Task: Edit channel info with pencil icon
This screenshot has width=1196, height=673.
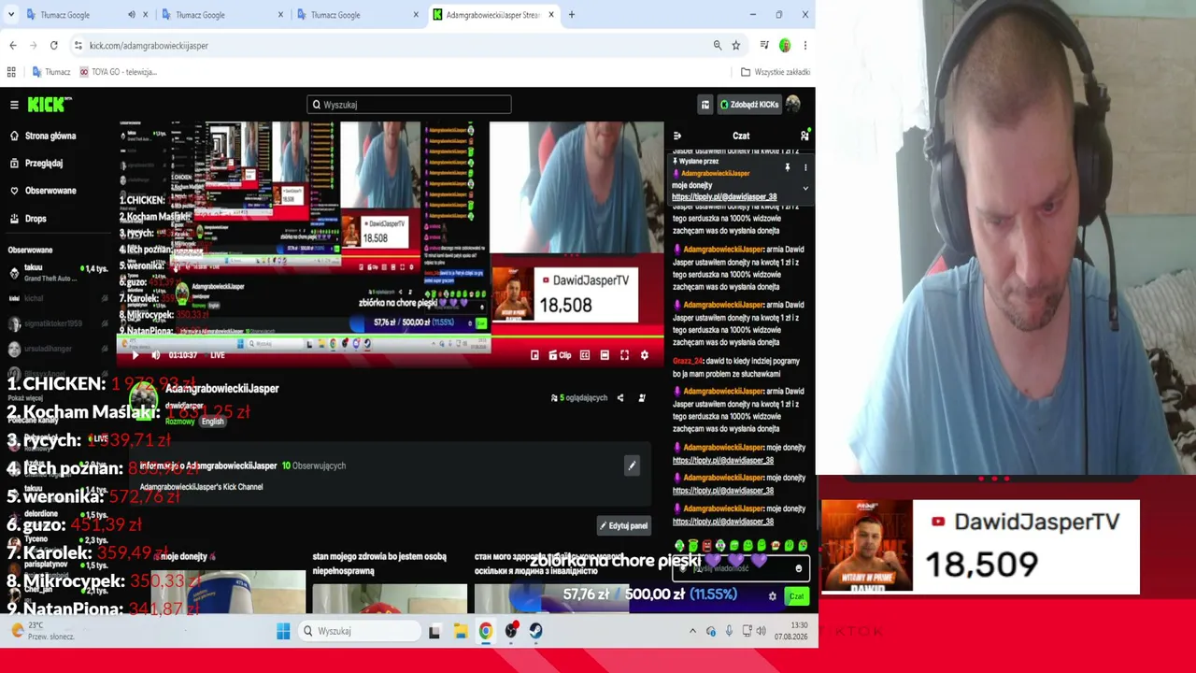Action: (632, 465)
